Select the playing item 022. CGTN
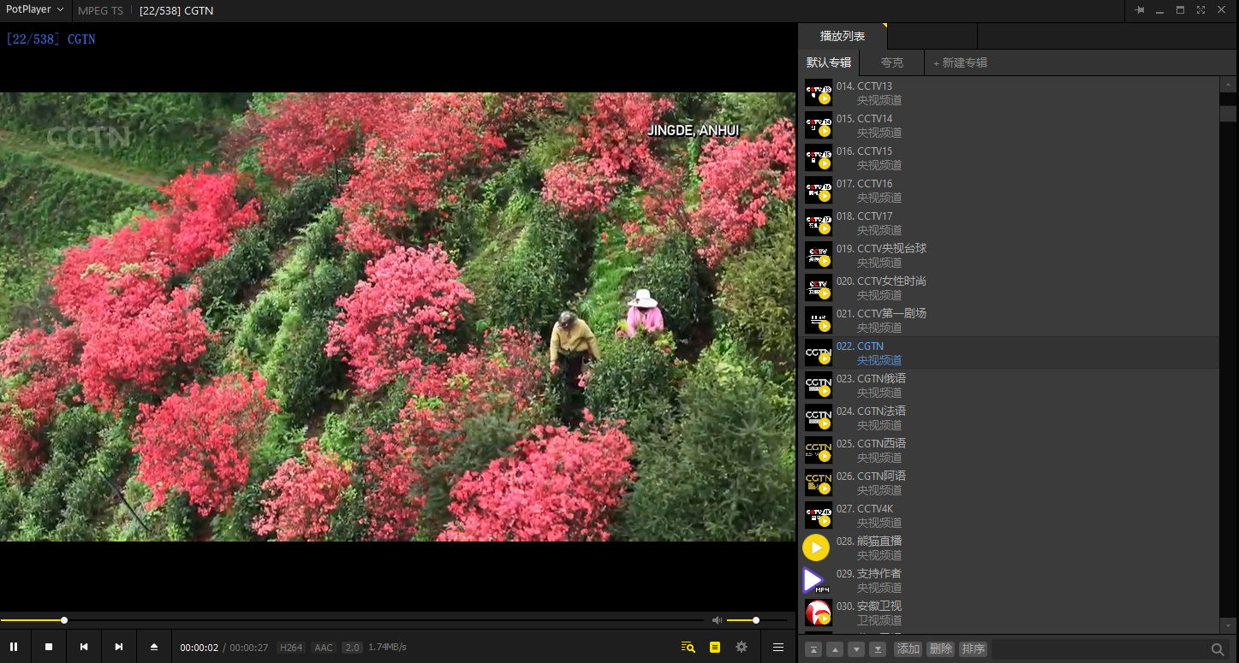This screenshot has height=663, width=1239. [1009, 353]
